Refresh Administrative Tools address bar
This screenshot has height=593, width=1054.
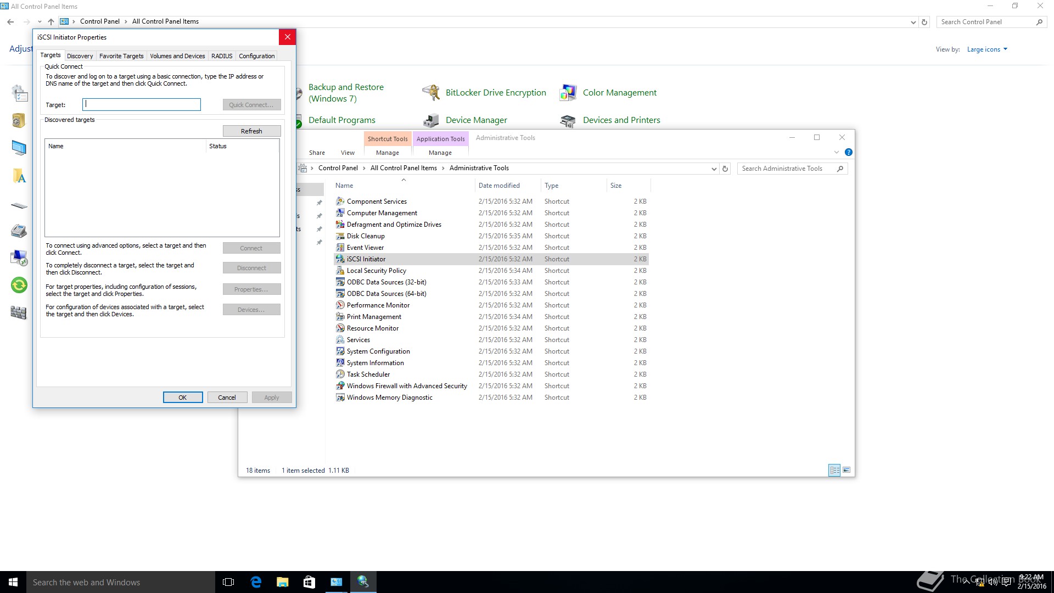[725, 169]
